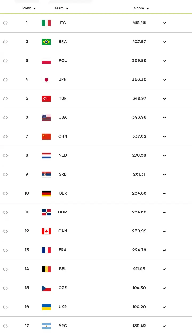Click the Canada flag icon
Screen dimensions: 192x333
click(46, 231)
